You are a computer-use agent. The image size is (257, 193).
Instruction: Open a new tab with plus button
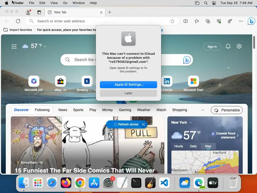[x=109, y=12]
